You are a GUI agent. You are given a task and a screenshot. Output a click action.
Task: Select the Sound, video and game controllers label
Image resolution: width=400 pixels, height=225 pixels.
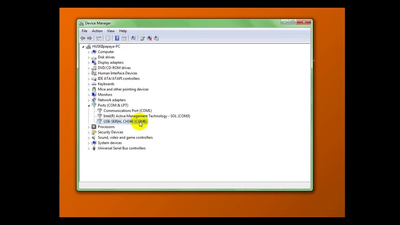click(x=125, y=137)
